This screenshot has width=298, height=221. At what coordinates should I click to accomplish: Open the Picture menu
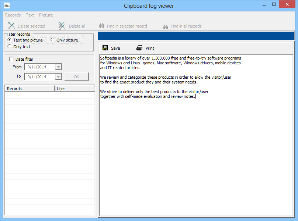tap(46, 15)
